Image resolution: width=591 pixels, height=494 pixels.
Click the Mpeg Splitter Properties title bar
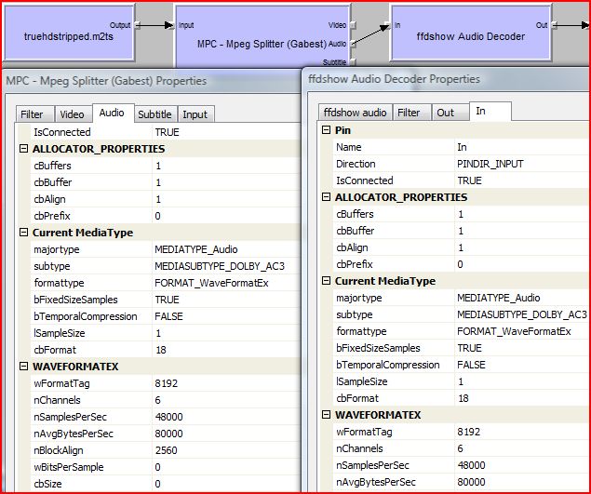pyautogui.click(x=151, y=81)
